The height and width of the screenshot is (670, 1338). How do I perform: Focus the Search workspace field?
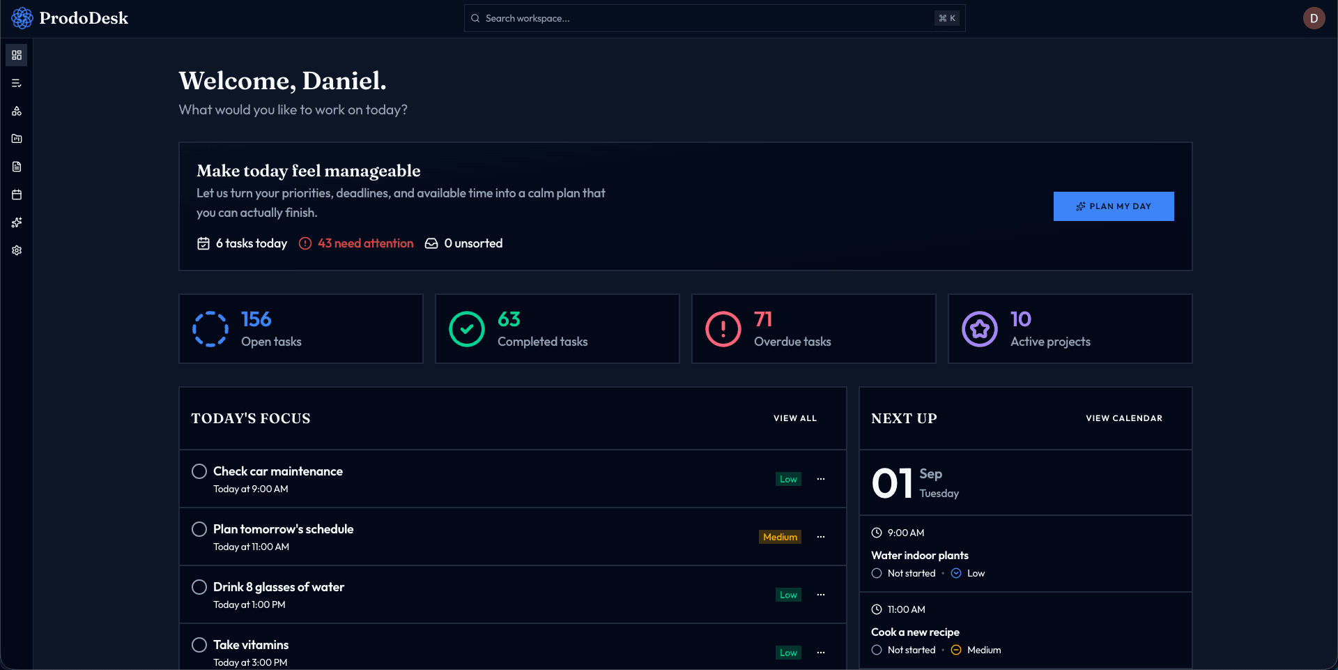tap(714, 18)
